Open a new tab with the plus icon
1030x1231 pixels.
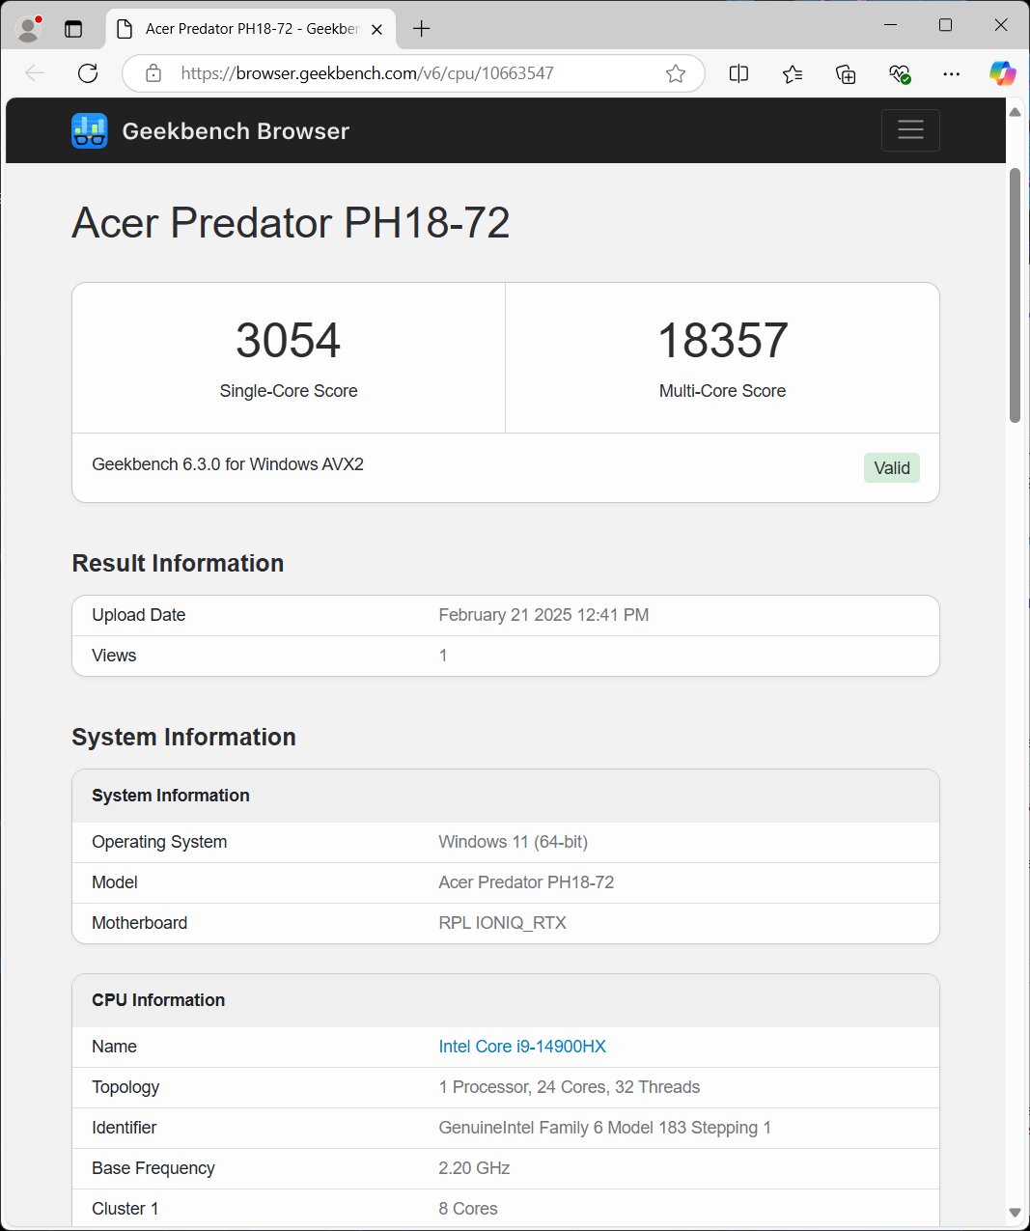[x=422, y=29]
